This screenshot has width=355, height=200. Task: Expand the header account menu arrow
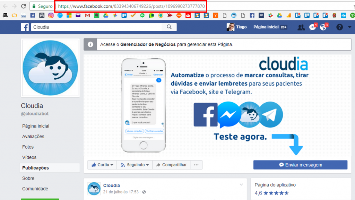[349, 27]
